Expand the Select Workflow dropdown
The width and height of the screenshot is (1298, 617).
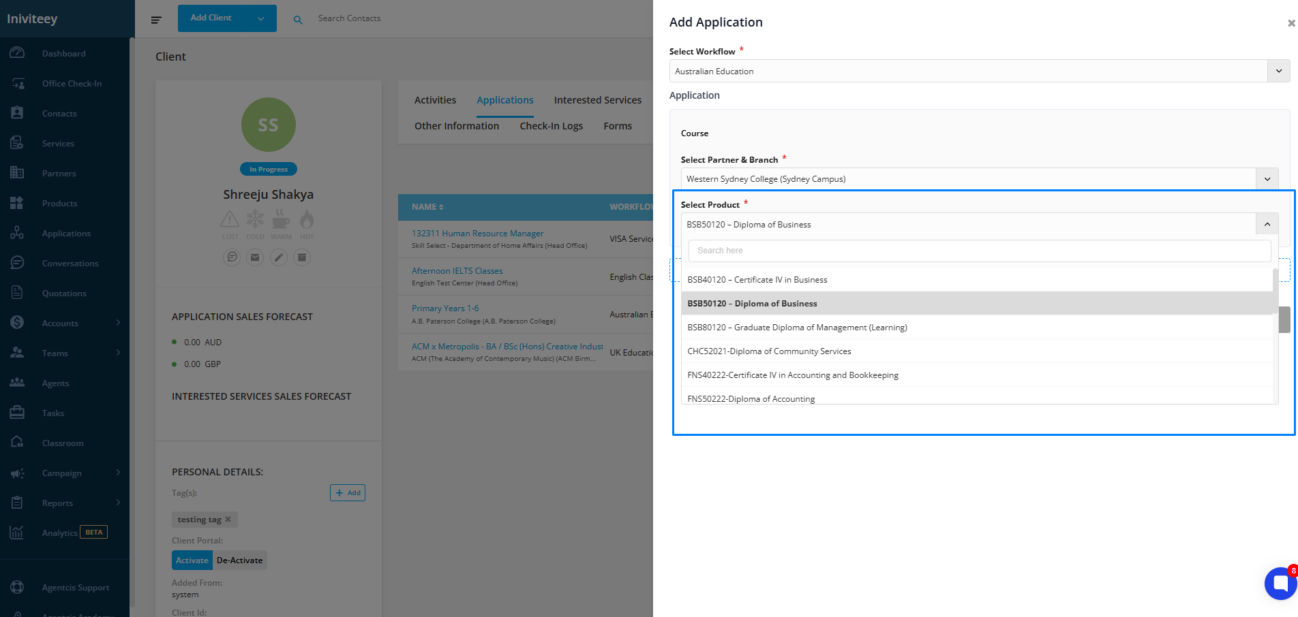(1278, 71)
